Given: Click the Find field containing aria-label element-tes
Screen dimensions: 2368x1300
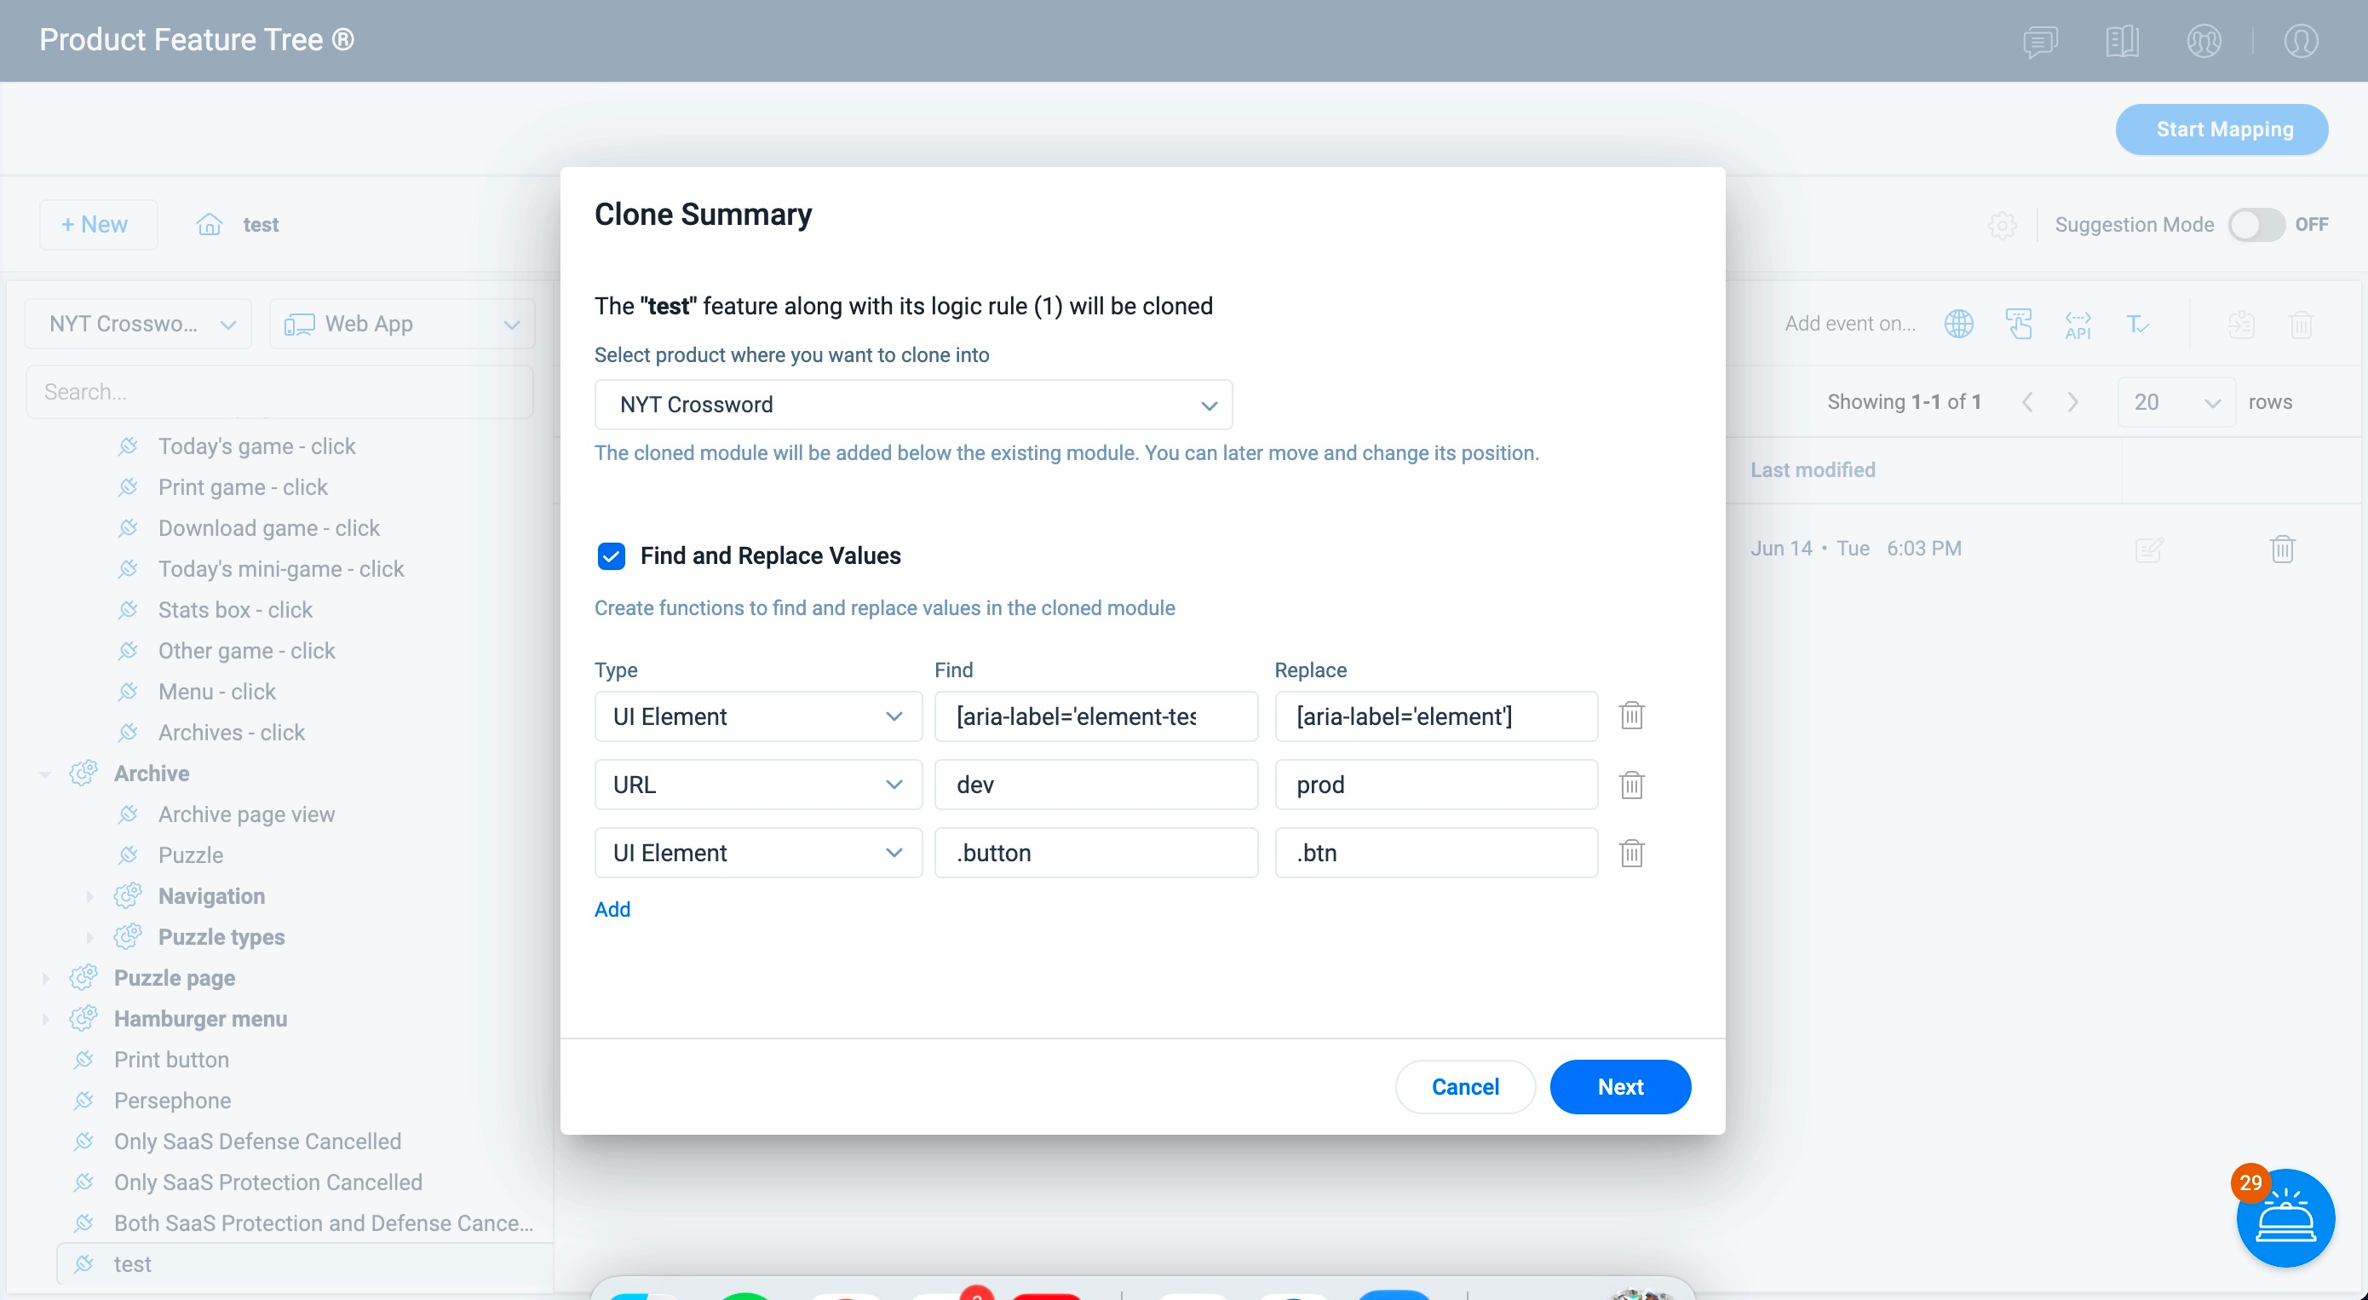Looking at the screenshot, I should [x=1095, y=716].
